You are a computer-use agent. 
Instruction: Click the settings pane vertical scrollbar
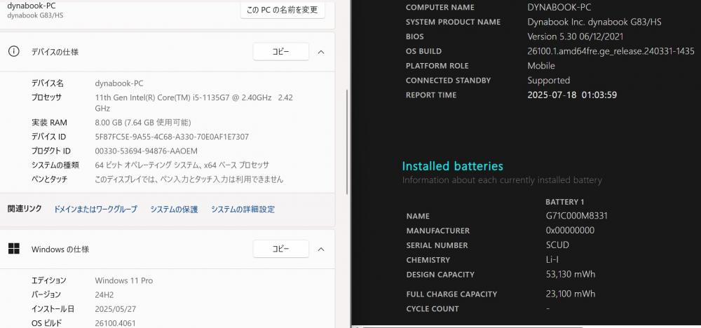(x=347, y=141)
